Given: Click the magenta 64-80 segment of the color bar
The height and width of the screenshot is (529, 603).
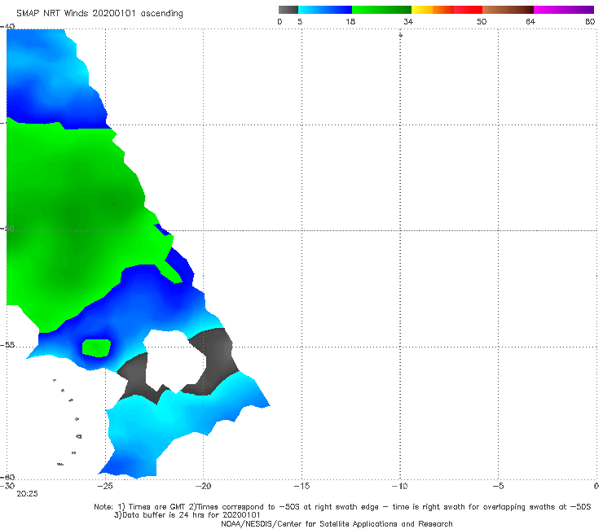Looking at the screenshot, I should click(x=564, y=10).
